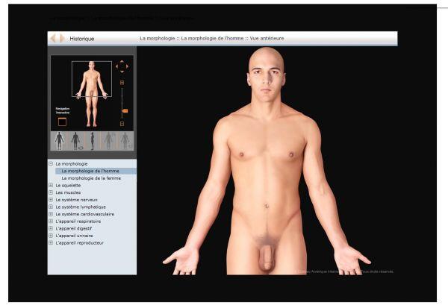
Task: Open the Historique menu
Action: pos(82,38)
